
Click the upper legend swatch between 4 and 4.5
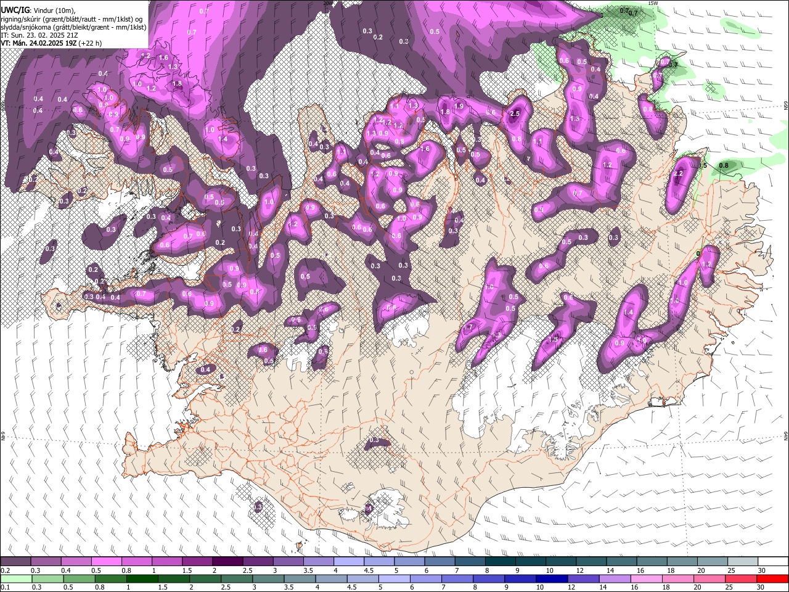[348, 562]
